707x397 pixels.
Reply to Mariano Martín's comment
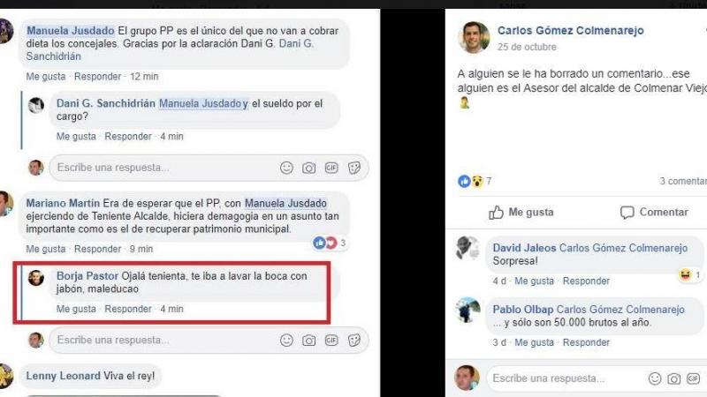tap(97, 249)
